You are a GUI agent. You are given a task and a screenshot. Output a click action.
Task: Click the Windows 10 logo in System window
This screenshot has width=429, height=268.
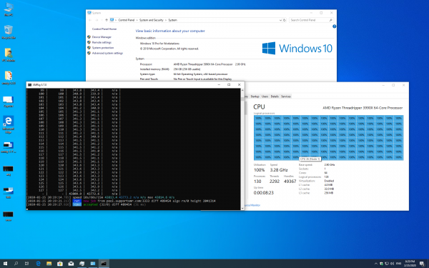[297, 48]
